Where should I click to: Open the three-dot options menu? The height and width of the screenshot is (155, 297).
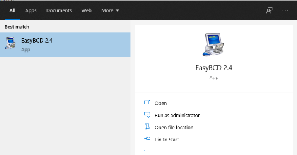pos(285,10)
